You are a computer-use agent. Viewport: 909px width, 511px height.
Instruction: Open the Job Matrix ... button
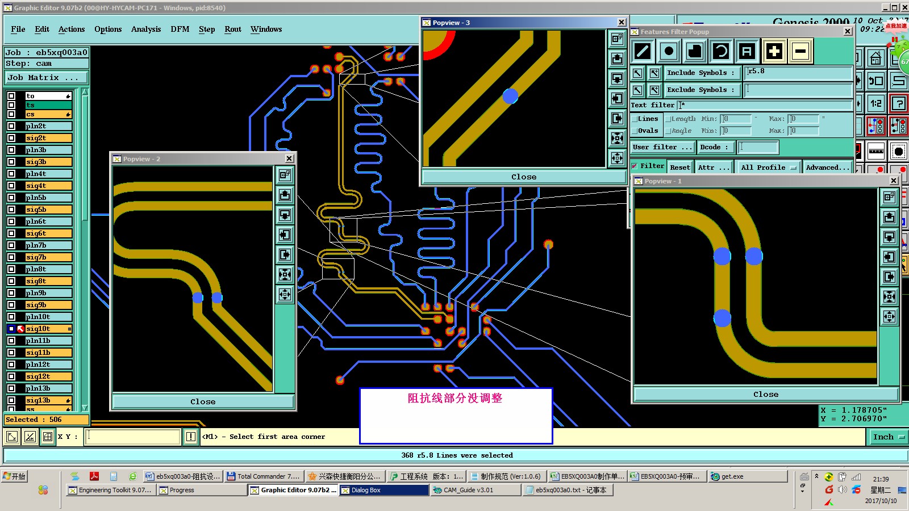coord(47,78)
